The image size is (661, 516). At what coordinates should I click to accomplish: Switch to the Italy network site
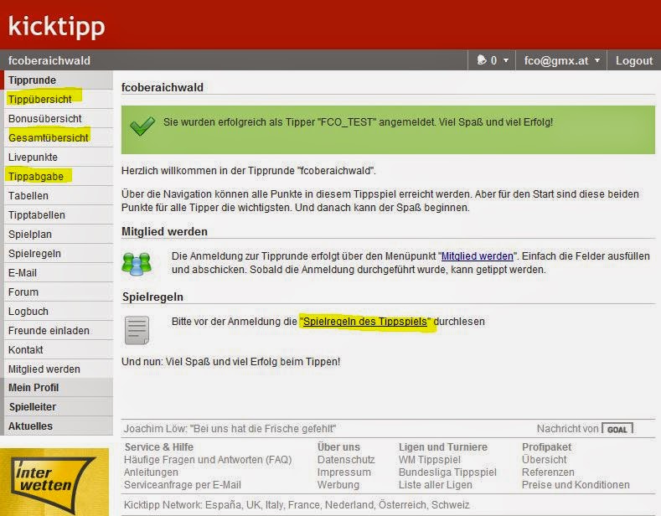click(x=274, y=505)
